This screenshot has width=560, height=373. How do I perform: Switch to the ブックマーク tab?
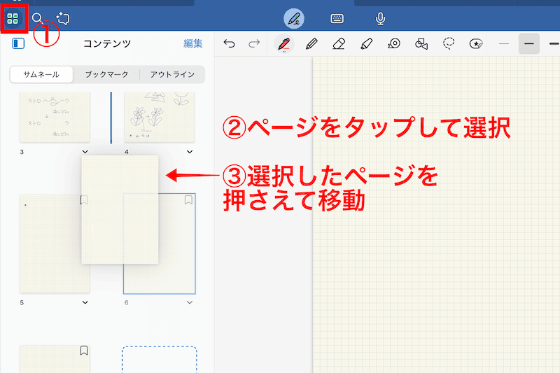107,74
